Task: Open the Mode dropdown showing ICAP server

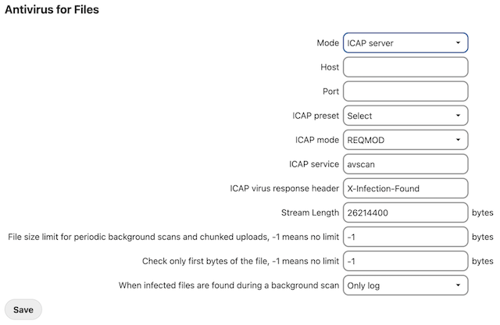Action: [x=405, y=43]
